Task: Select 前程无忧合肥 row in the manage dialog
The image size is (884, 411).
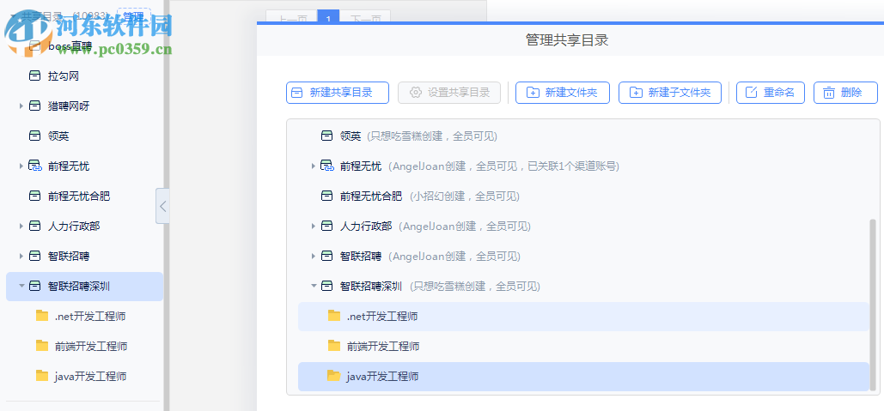Action: pos(583,196)
